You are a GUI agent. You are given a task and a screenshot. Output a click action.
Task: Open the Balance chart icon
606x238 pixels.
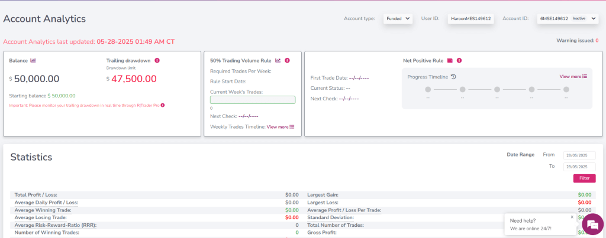[x=33, y=61]
